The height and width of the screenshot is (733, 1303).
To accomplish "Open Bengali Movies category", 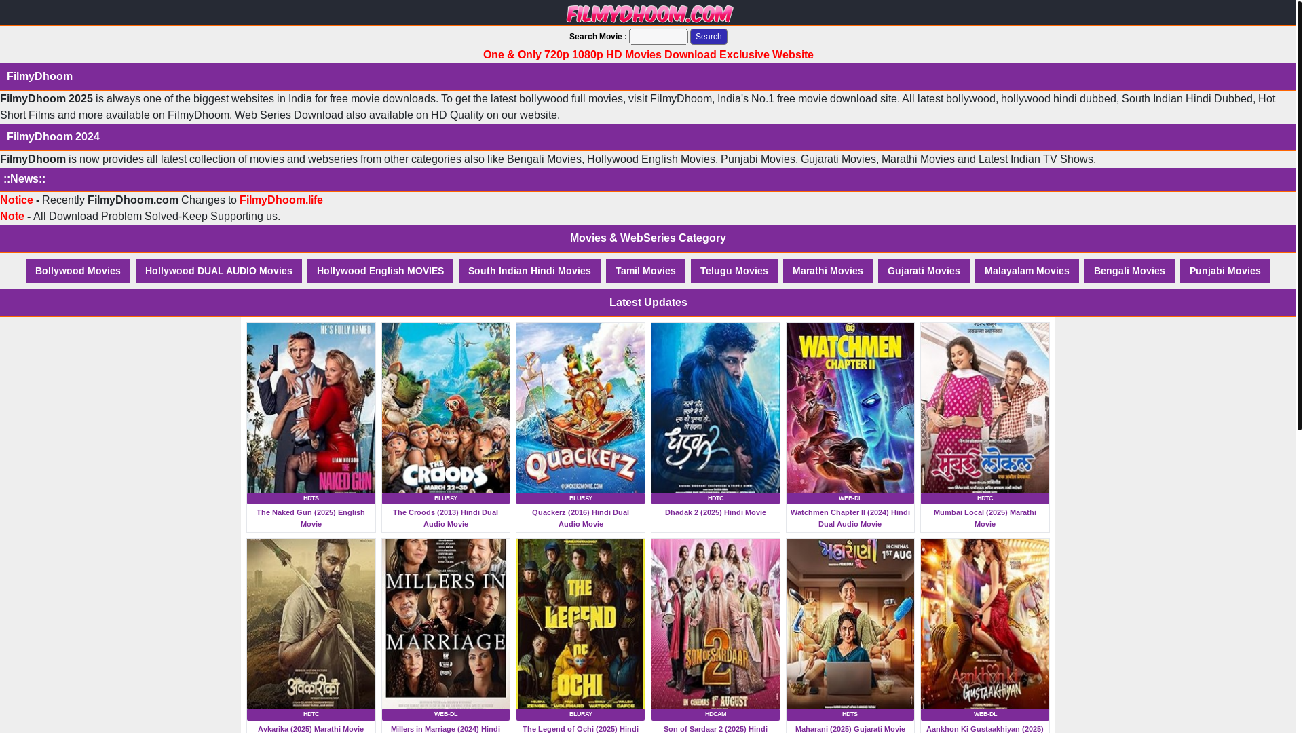I will click(1129, 271).
